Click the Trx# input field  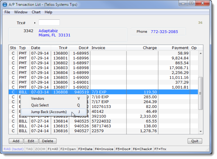pyautogui.click(x=49, y=23)
